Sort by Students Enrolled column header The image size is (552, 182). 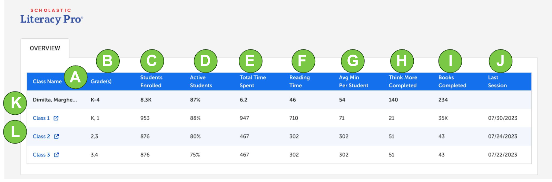tap(151, 82)
